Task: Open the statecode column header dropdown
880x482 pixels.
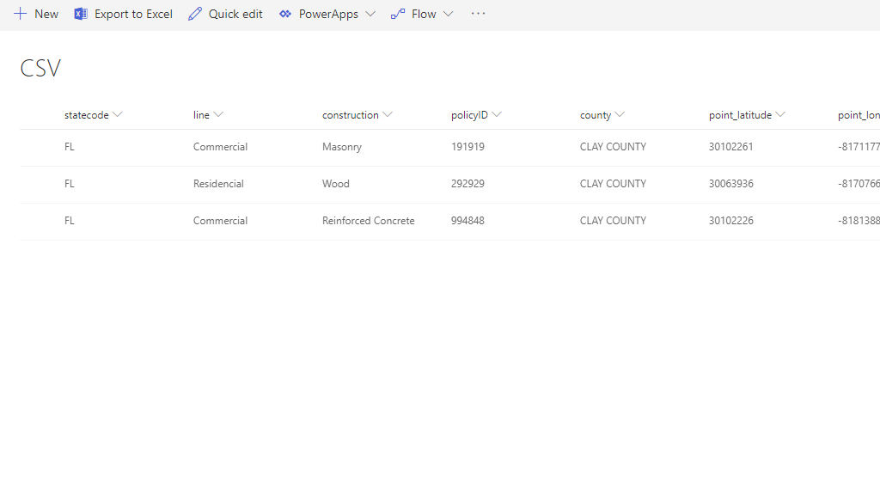Action: (x=118, y=114)
